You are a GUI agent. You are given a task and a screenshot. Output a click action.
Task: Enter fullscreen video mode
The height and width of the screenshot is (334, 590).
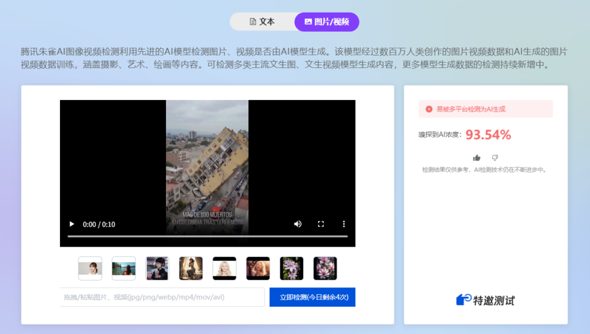click(x=320, y=224)
